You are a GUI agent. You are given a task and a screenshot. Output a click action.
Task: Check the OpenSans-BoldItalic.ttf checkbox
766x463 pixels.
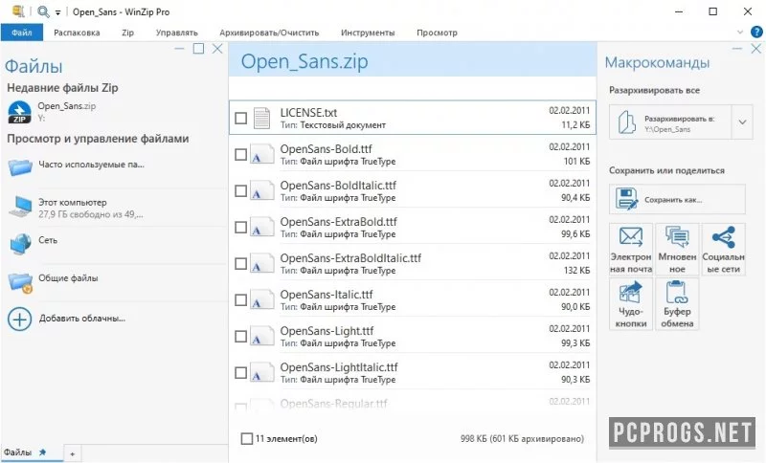(x=241, y=190)
